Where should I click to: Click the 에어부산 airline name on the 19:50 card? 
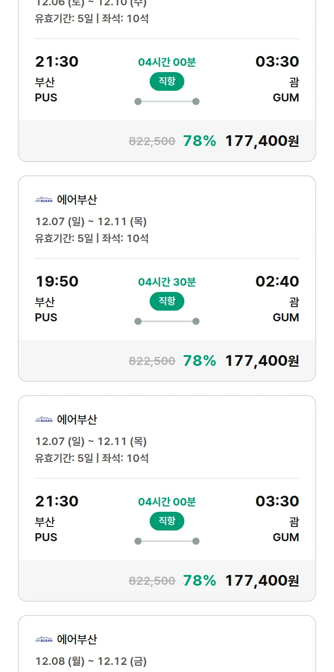pos(77,200)
